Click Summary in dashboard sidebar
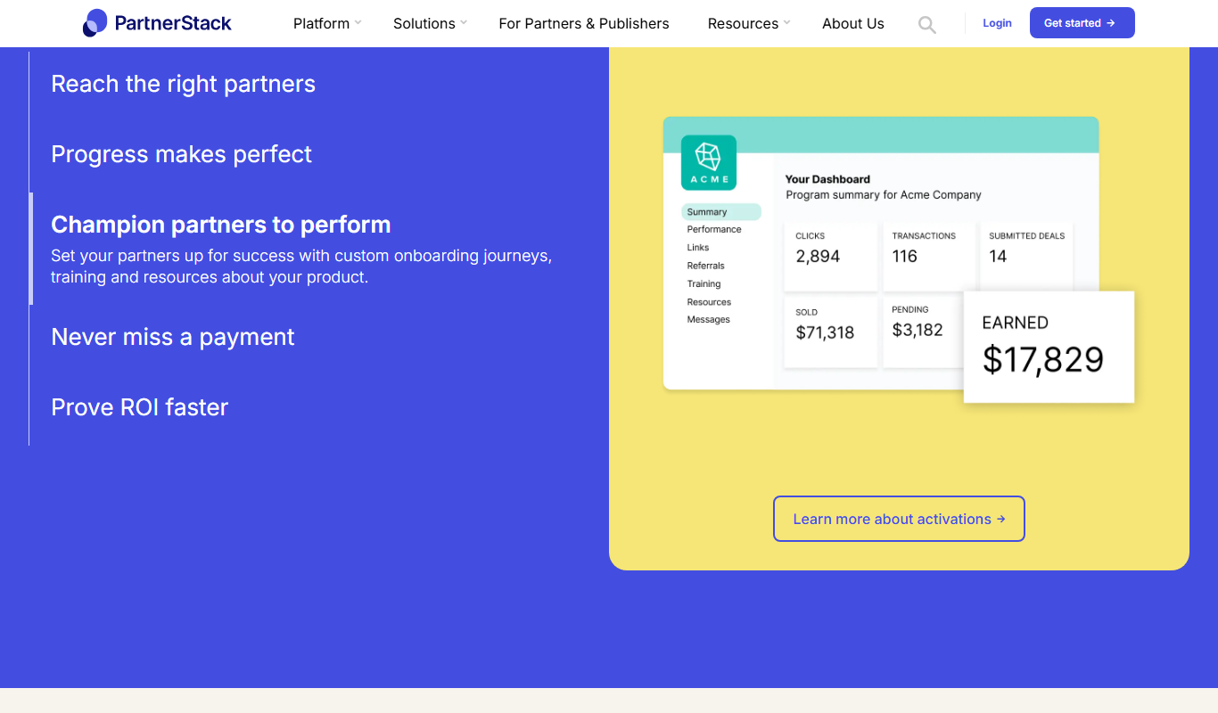Viewport: 1218px width, 713px height. [721, 212]
